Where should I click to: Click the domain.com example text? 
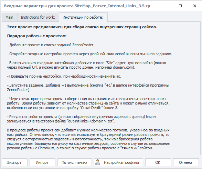point(123,67)
